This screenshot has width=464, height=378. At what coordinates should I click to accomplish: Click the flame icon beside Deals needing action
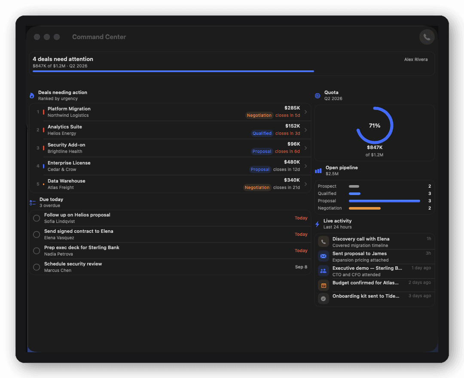click(x=32, y=95)
